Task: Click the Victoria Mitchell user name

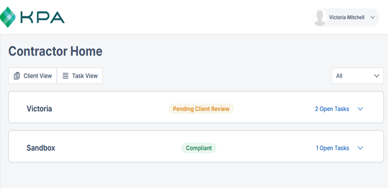Action: coord(347,17)
